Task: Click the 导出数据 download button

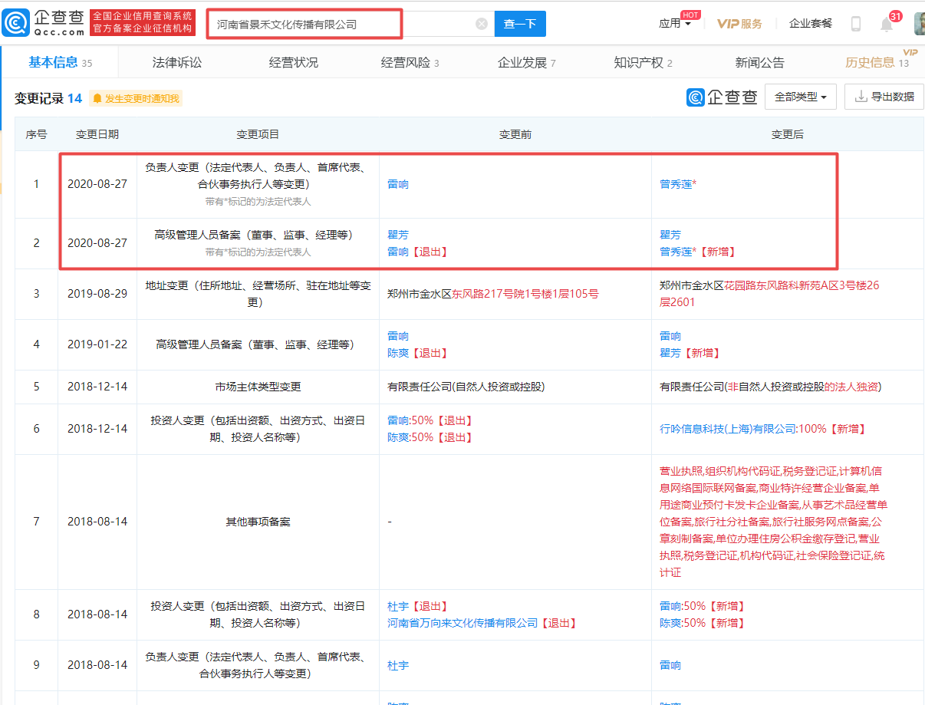Action: click(884, 97)
